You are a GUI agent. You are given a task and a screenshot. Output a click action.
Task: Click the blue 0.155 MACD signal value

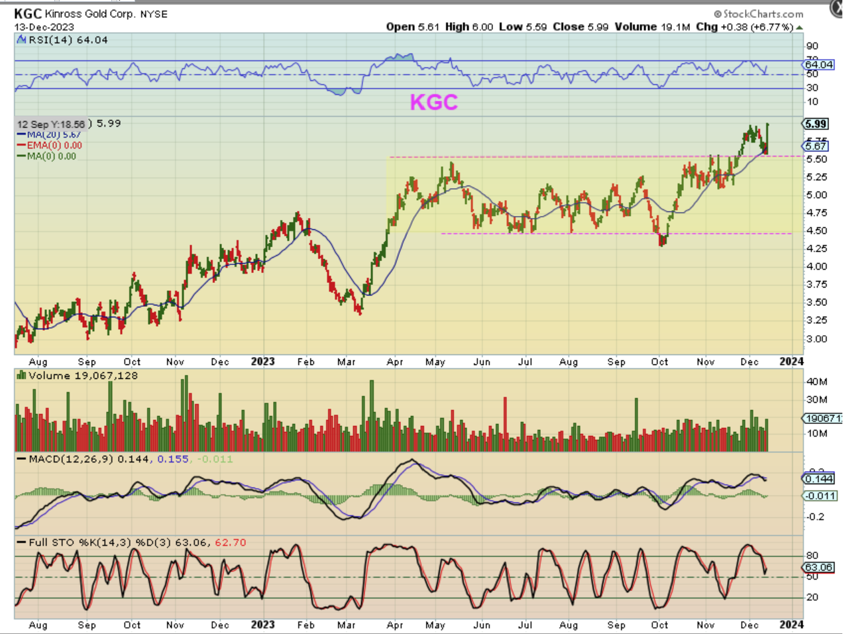coord(173,459)
